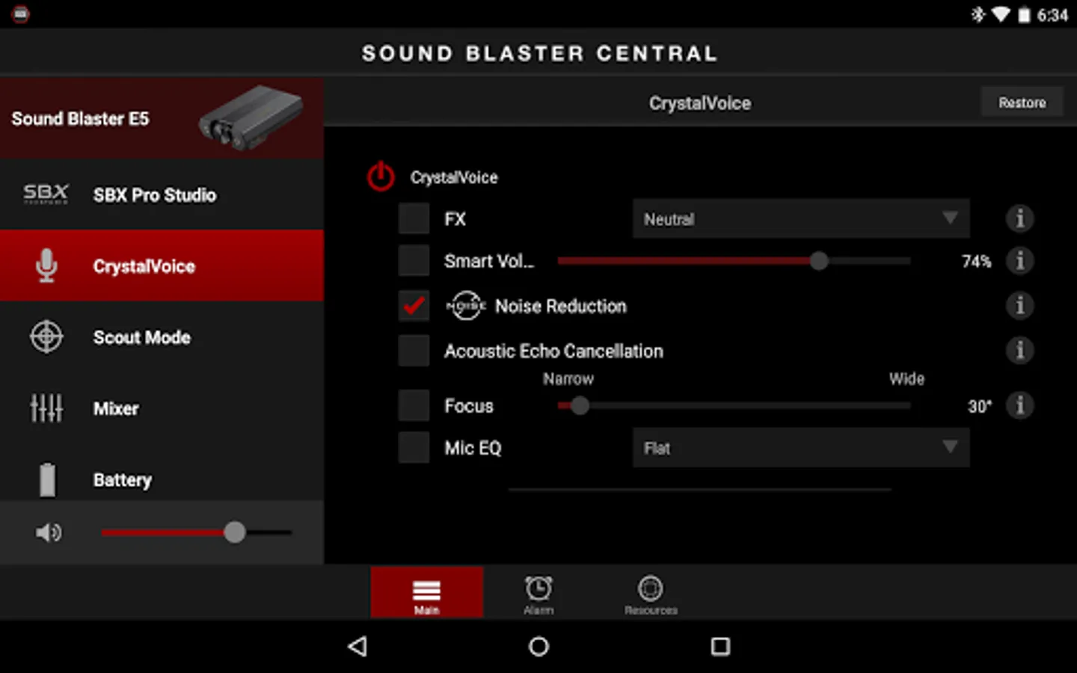This screenshot has height=673, width=1077.
Task: Click the Mic EQ dropdown arrow
Action: click(x=950, y=447)
